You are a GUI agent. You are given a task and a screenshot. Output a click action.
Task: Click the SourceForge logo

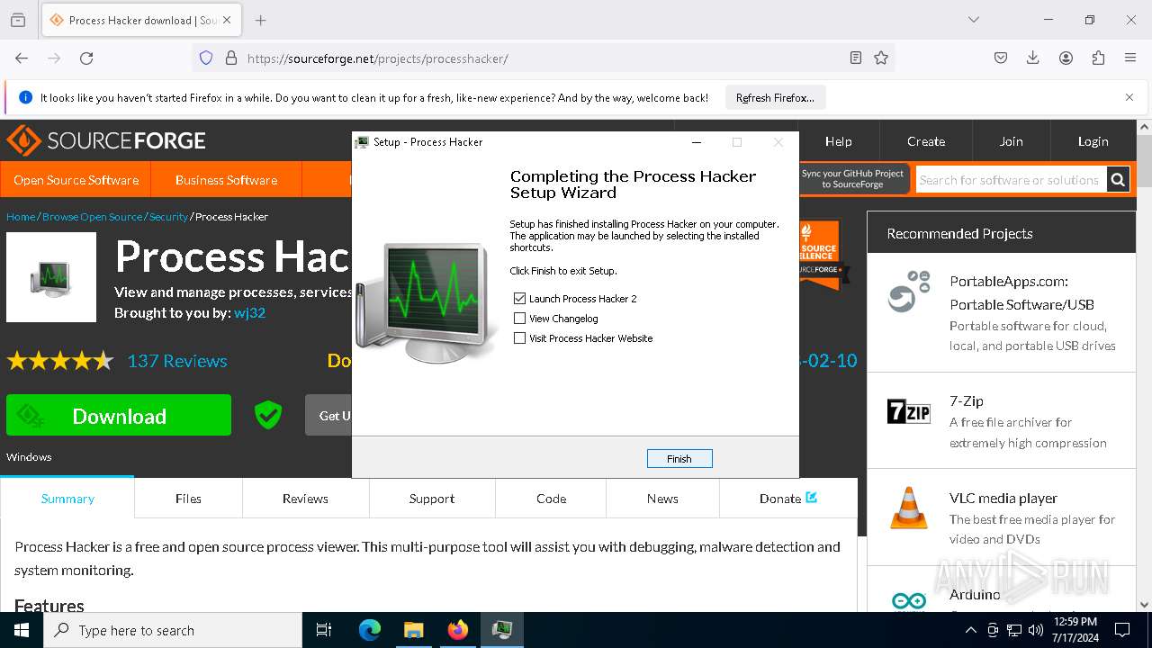pos(106,140)
